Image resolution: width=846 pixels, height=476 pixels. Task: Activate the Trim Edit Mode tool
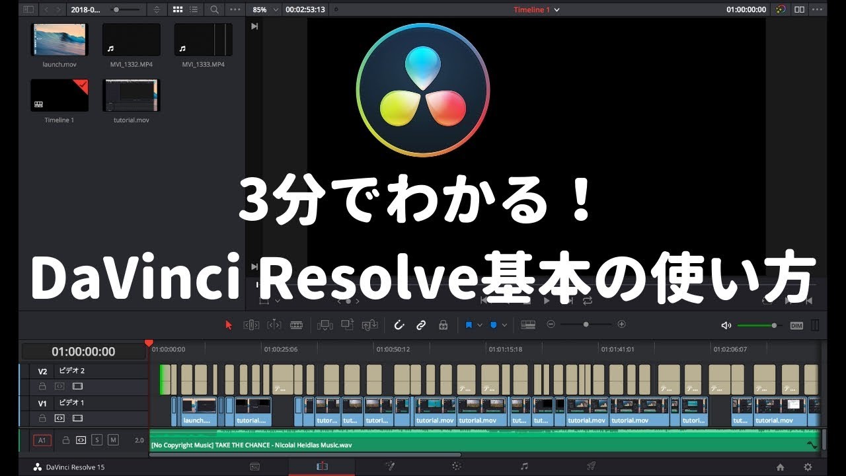(x=251, y=325)
